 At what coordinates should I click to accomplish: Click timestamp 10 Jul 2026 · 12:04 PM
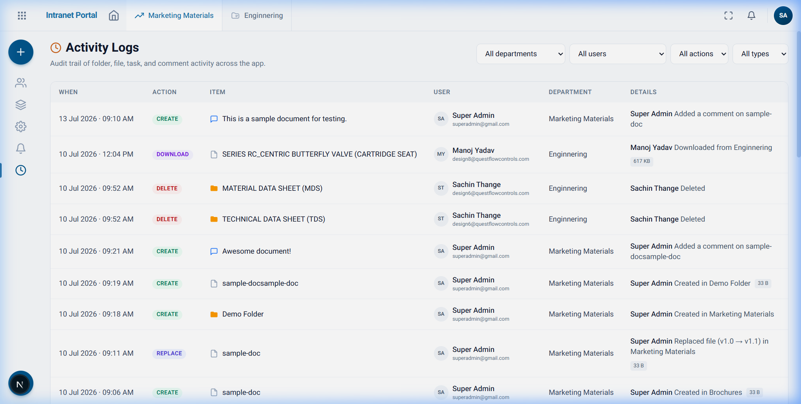[x=96, y=154]
